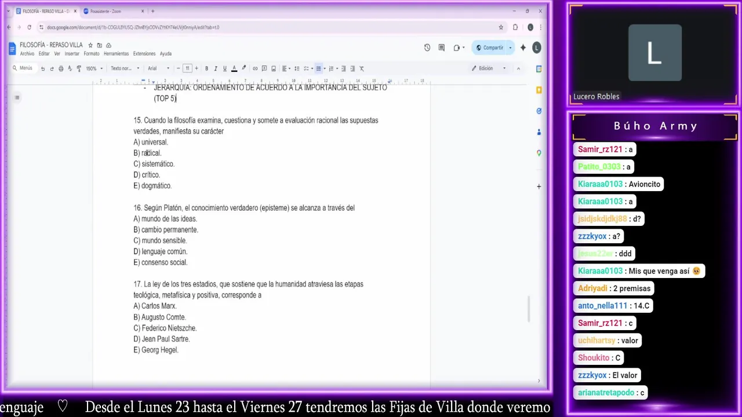Viewport: 742px width, 417px height.
Task: Select the Paint format roller icon
Action: click(79, 68)
